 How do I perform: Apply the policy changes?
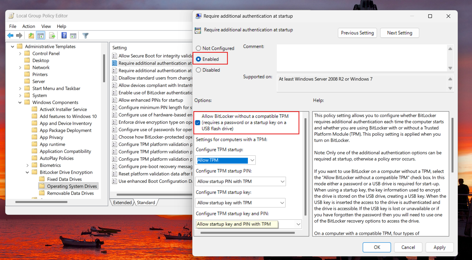[x=439, y=247]
